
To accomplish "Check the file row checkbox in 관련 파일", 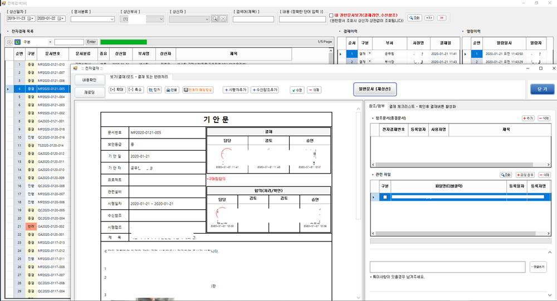I will 385,197.
